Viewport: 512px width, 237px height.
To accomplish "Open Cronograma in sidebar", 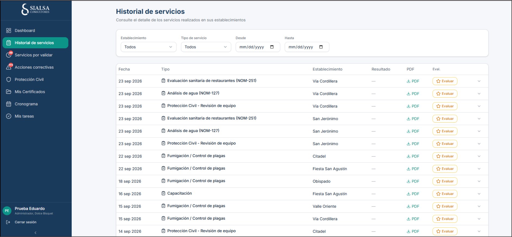I will (x=35, y=104).
